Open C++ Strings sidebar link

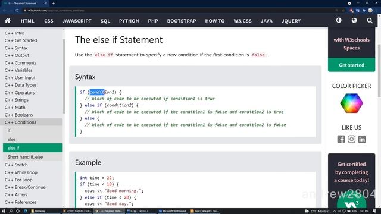coord(16,100)
